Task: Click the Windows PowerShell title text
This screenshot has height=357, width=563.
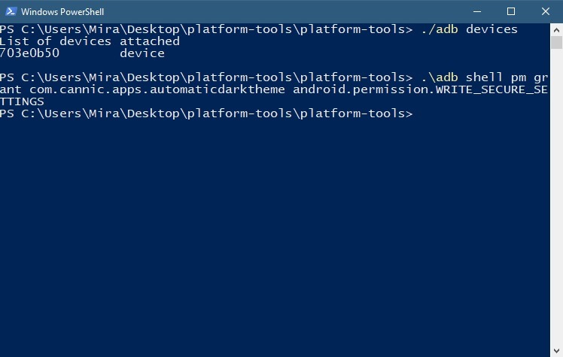Action: coord(62,12)
